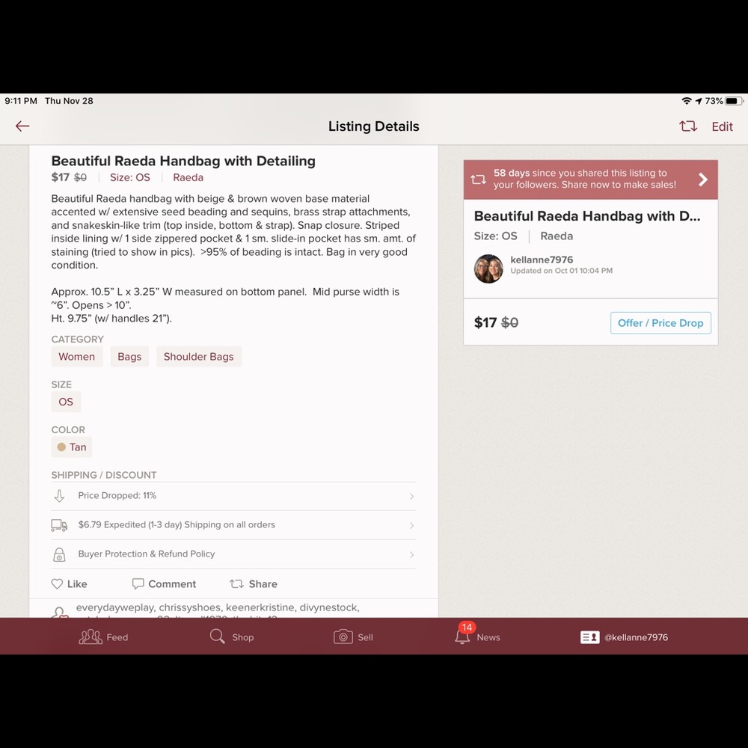Expand the $6.79 Expedited Shipping chevron
The height and width of the screenshot is (748, 748).
pyautogui.click(x=411, y=526)
